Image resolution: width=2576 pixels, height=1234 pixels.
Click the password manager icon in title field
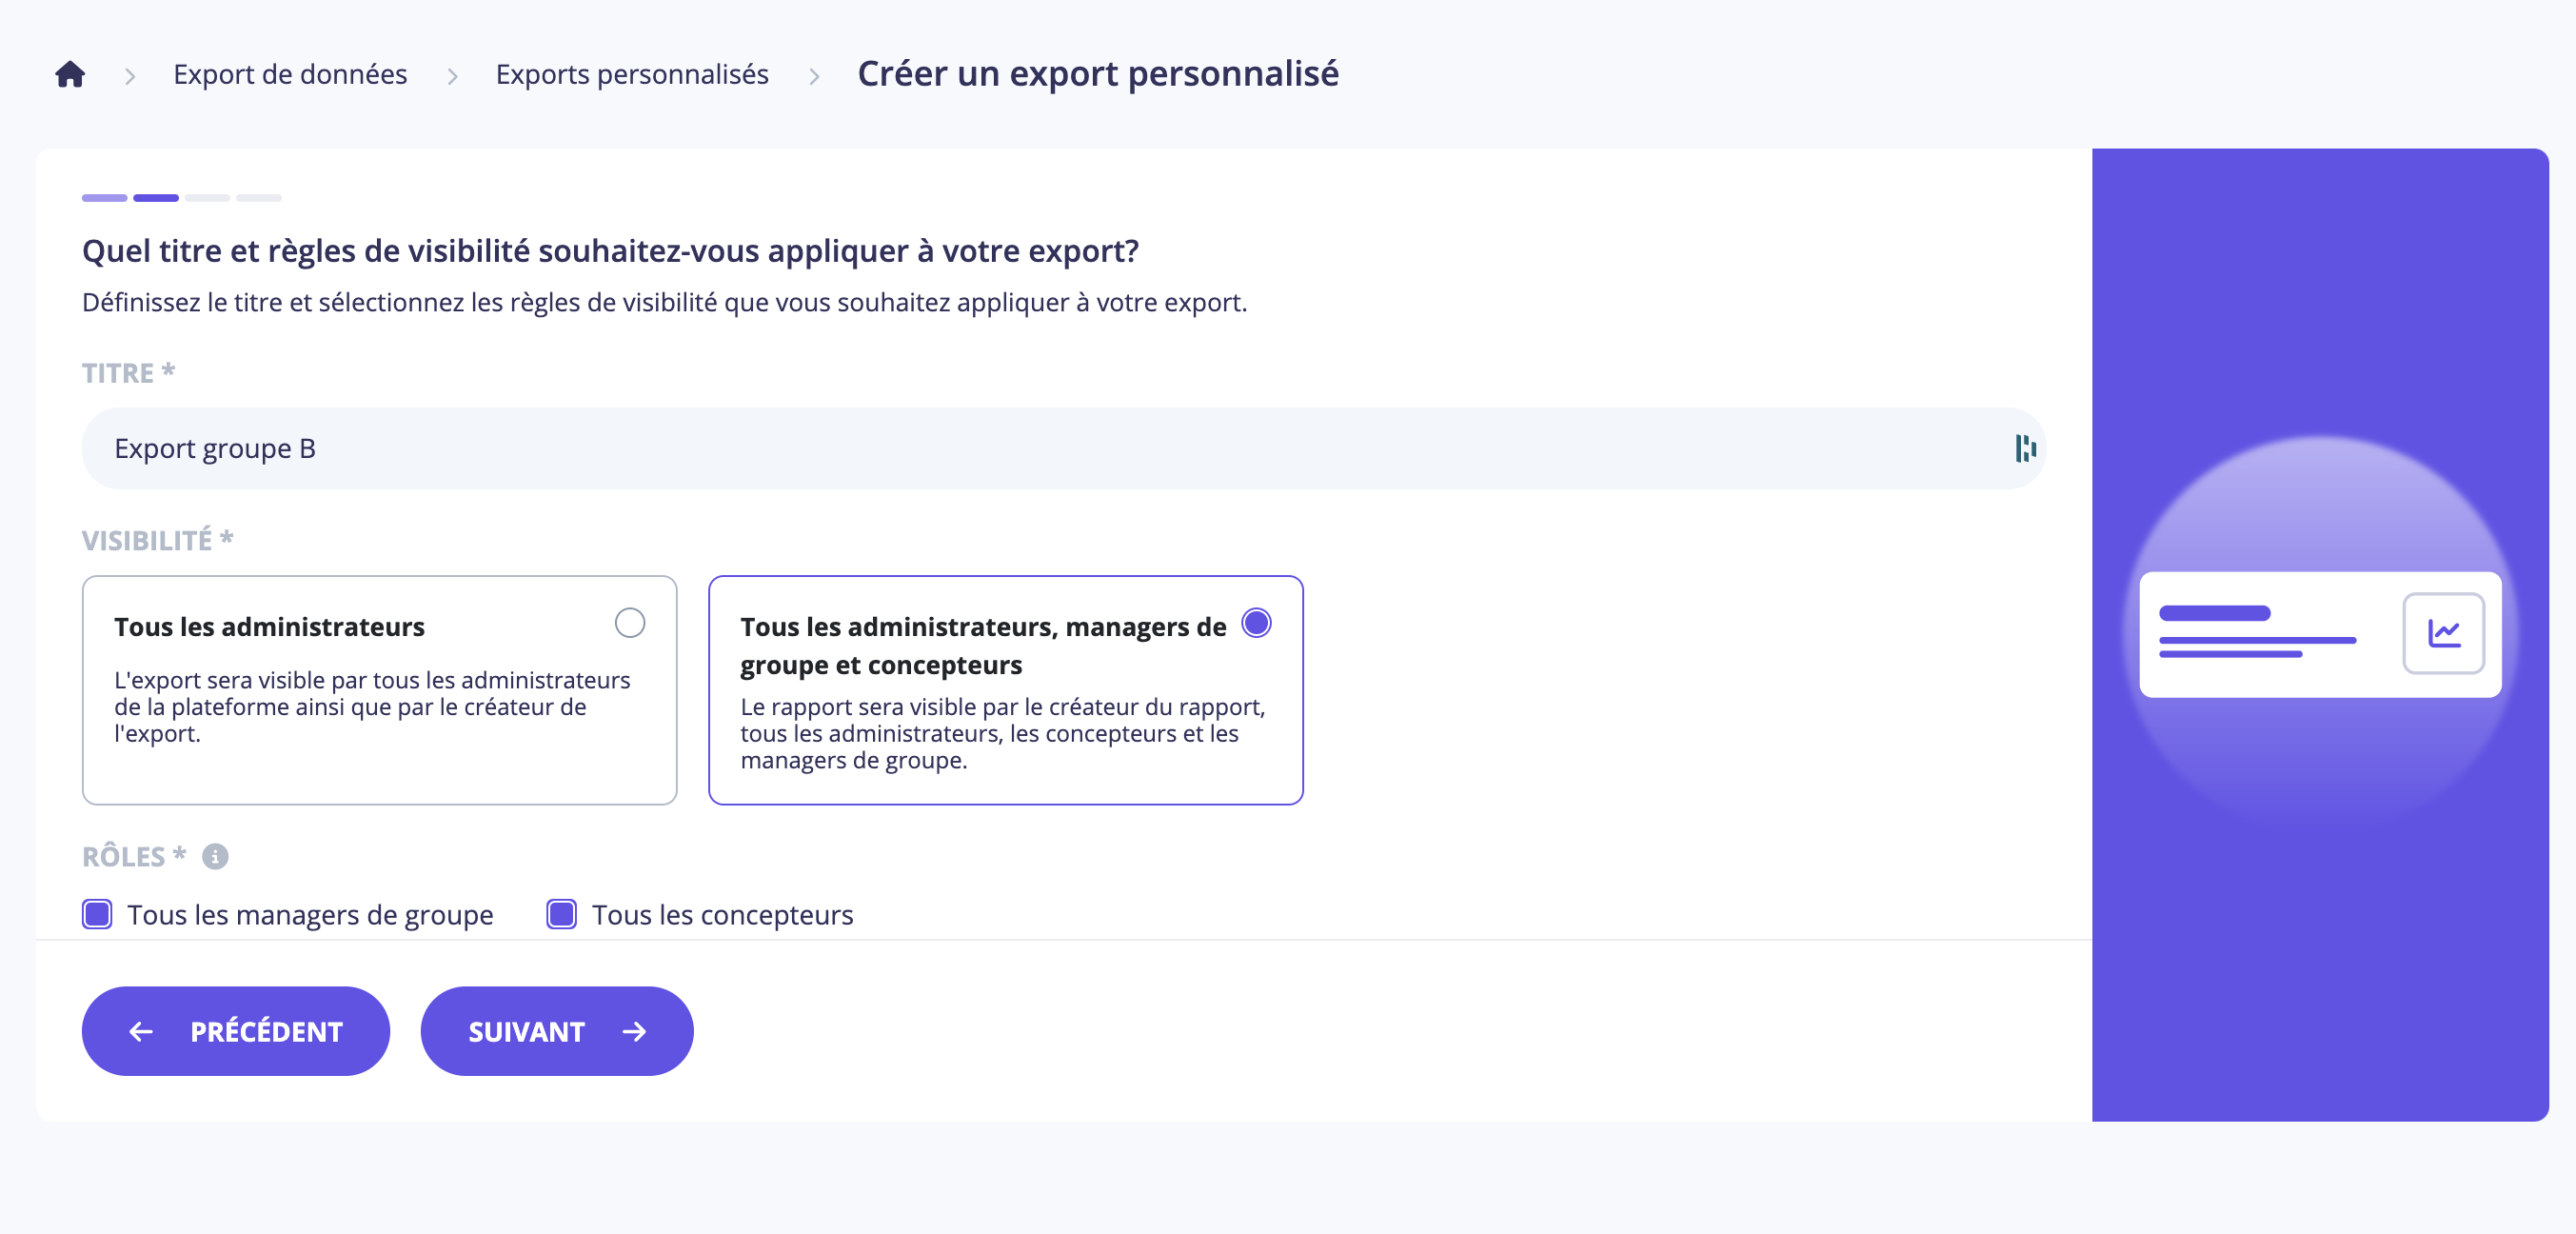pyautogui.click(x=2025, y=449)
